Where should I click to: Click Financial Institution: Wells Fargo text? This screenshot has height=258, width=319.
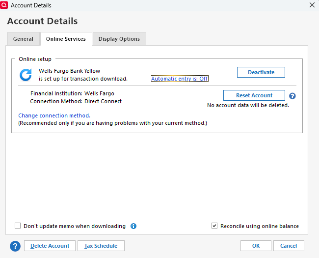pos(72,93)
